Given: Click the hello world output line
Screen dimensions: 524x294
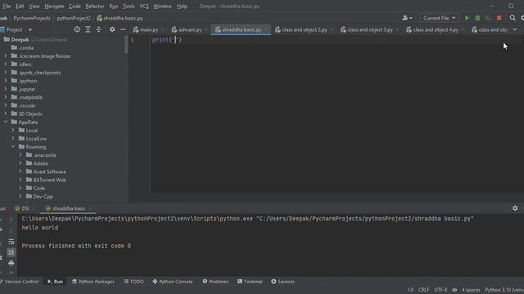Looking at the screenshot, I should coord(40,228).
